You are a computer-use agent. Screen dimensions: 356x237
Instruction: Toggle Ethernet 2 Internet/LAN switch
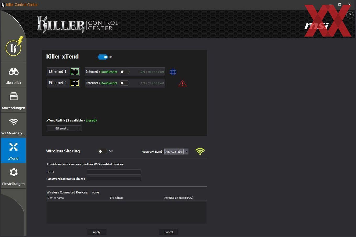pos(125,83)
